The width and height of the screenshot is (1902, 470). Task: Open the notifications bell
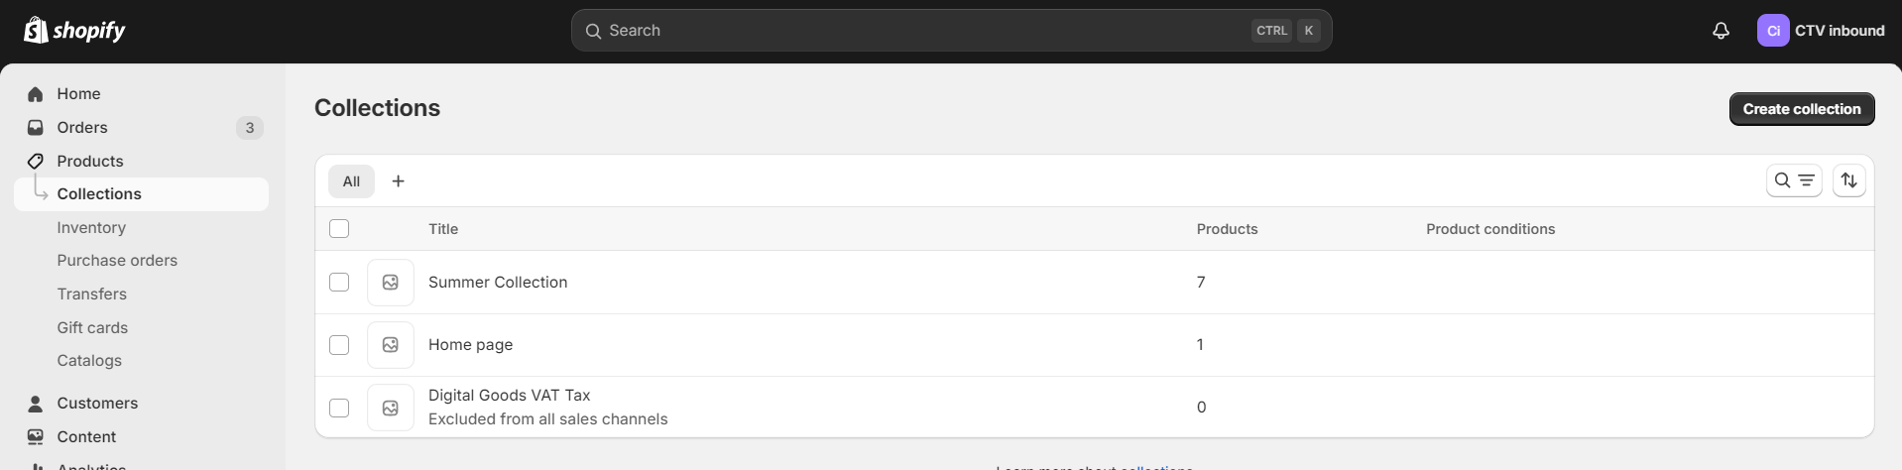[1721, 31]
